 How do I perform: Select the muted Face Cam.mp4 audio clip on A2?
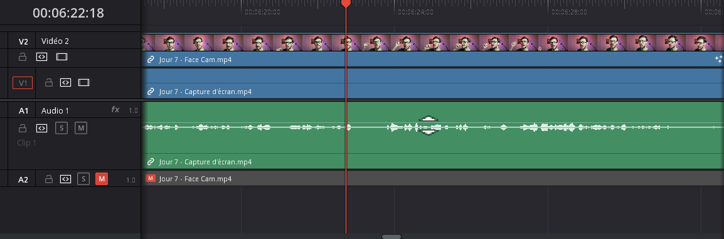point(433,179)
